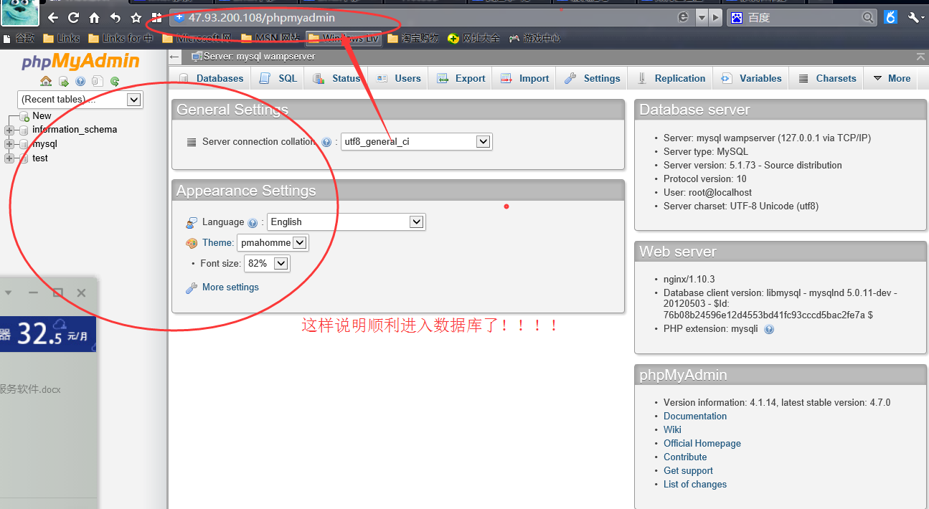Click the phpMyAdmin logo
Screen dimensions: 929x509
click(x=80, y=62)
